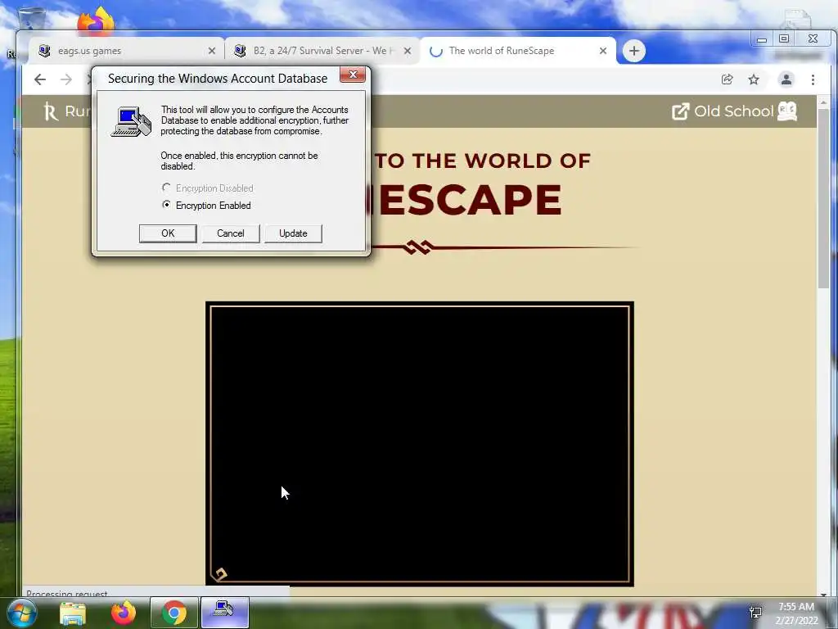Cancel the Syskey dialog
This screenshot has width=838, height=629.
(230, 233)
